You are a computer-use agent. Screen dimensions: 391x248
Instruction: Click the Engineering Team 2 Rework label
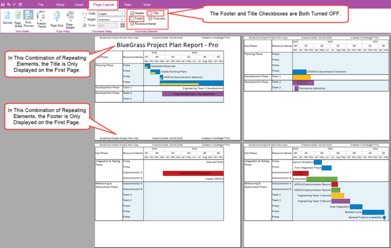314,201
